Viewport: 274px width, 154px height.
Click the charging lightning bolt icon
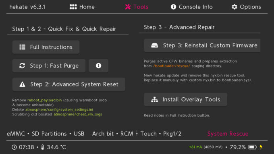pyautogui.click(x=261, y=147)
